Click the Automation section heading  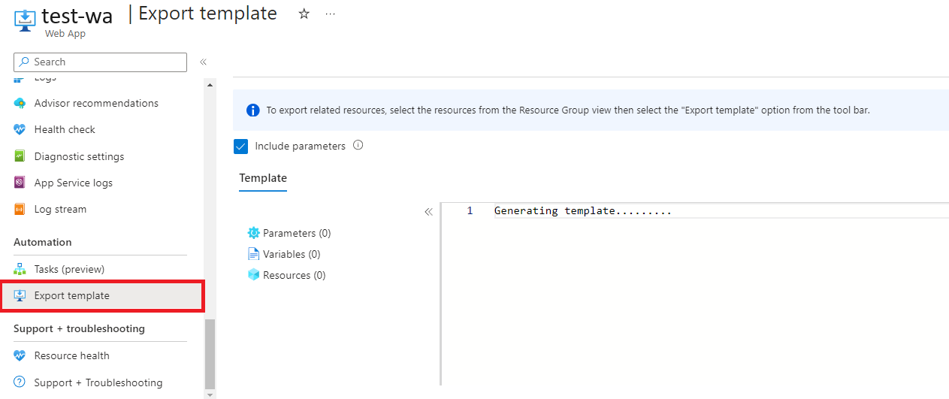pyautogui.click(x=43, y=243)
